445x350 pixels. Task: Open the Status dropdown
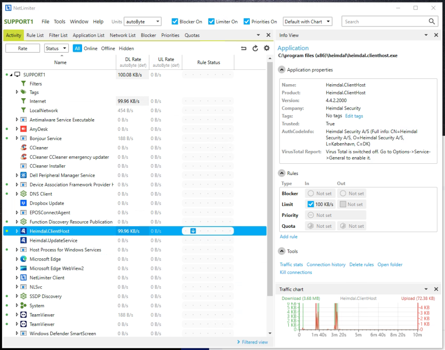point(56,48)
